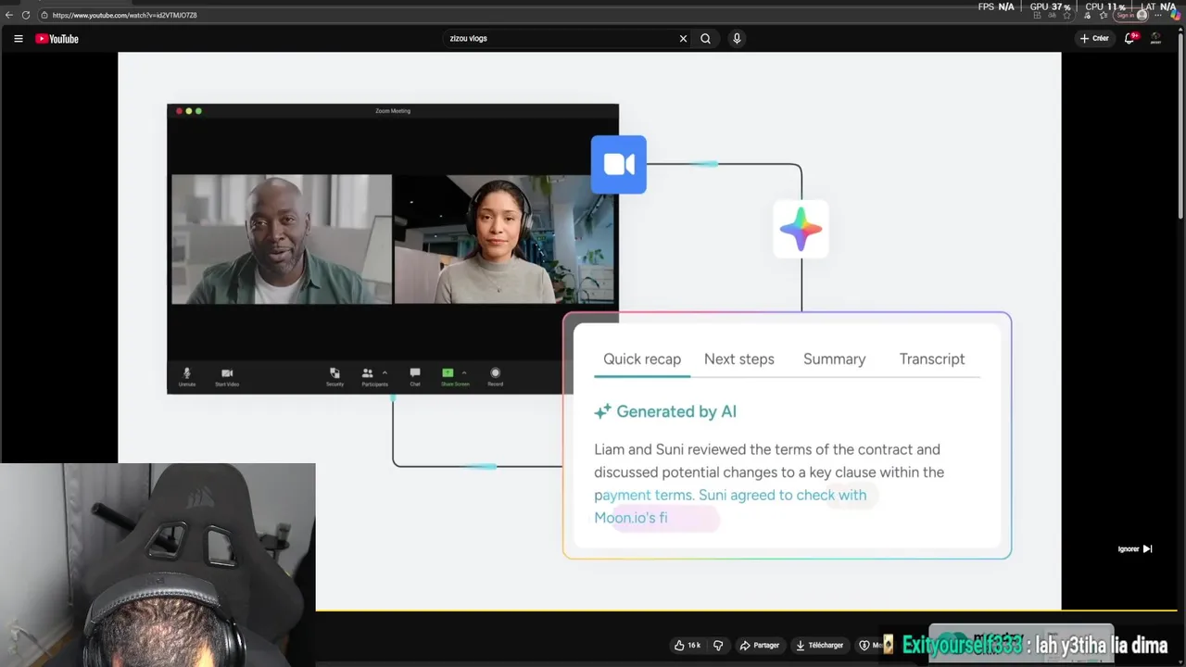Click the CPU 11 % overlay readout
The image size is (1186, 667).
[1105, 6]
